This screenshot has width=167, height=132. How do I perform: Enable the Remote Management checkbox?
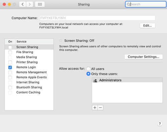10,72
